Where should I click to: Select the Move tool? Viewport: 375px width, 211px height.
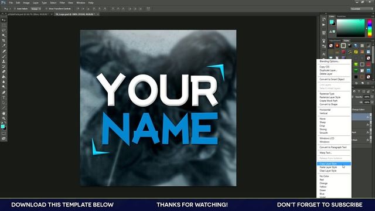point(4,20)
